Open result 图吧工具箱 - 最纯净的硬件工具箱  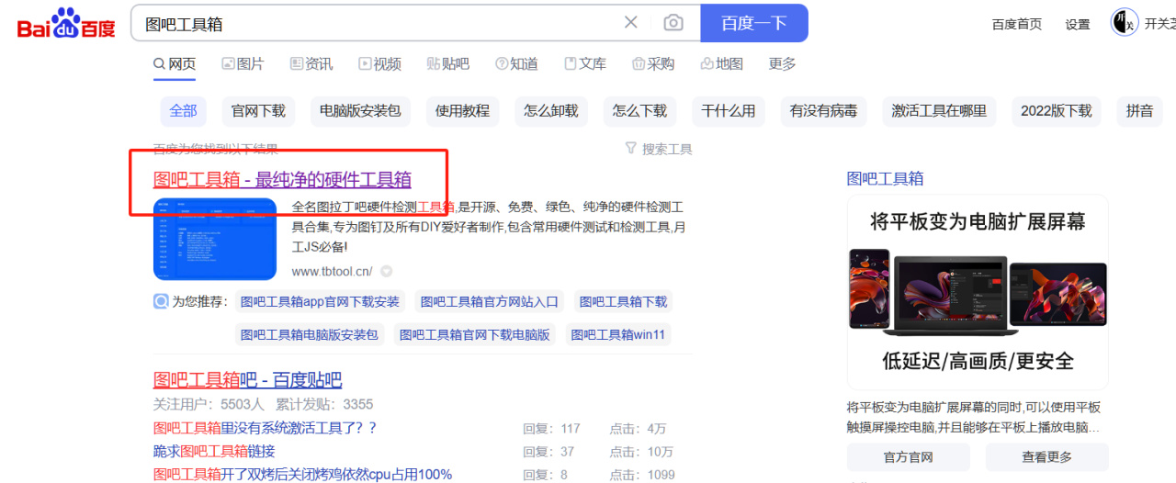282,179
